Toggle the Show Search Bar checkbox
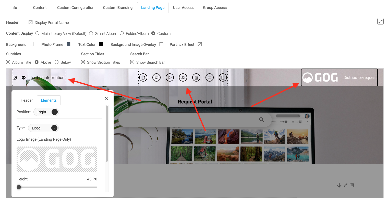 pyautogui.click(x=132, y=62)
